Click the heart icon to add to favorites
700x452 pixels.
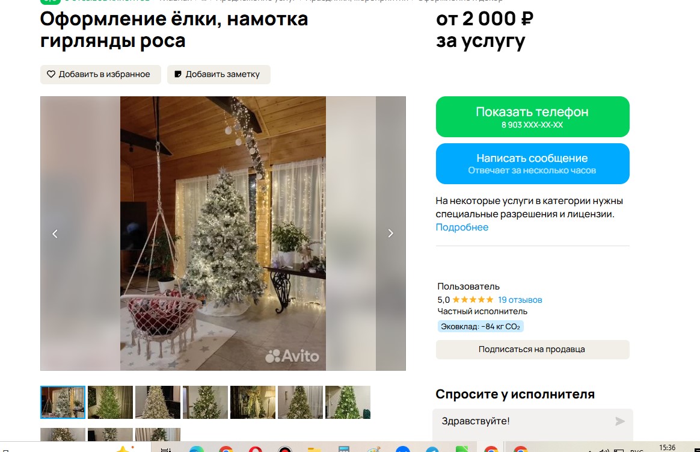click(51, 74)
